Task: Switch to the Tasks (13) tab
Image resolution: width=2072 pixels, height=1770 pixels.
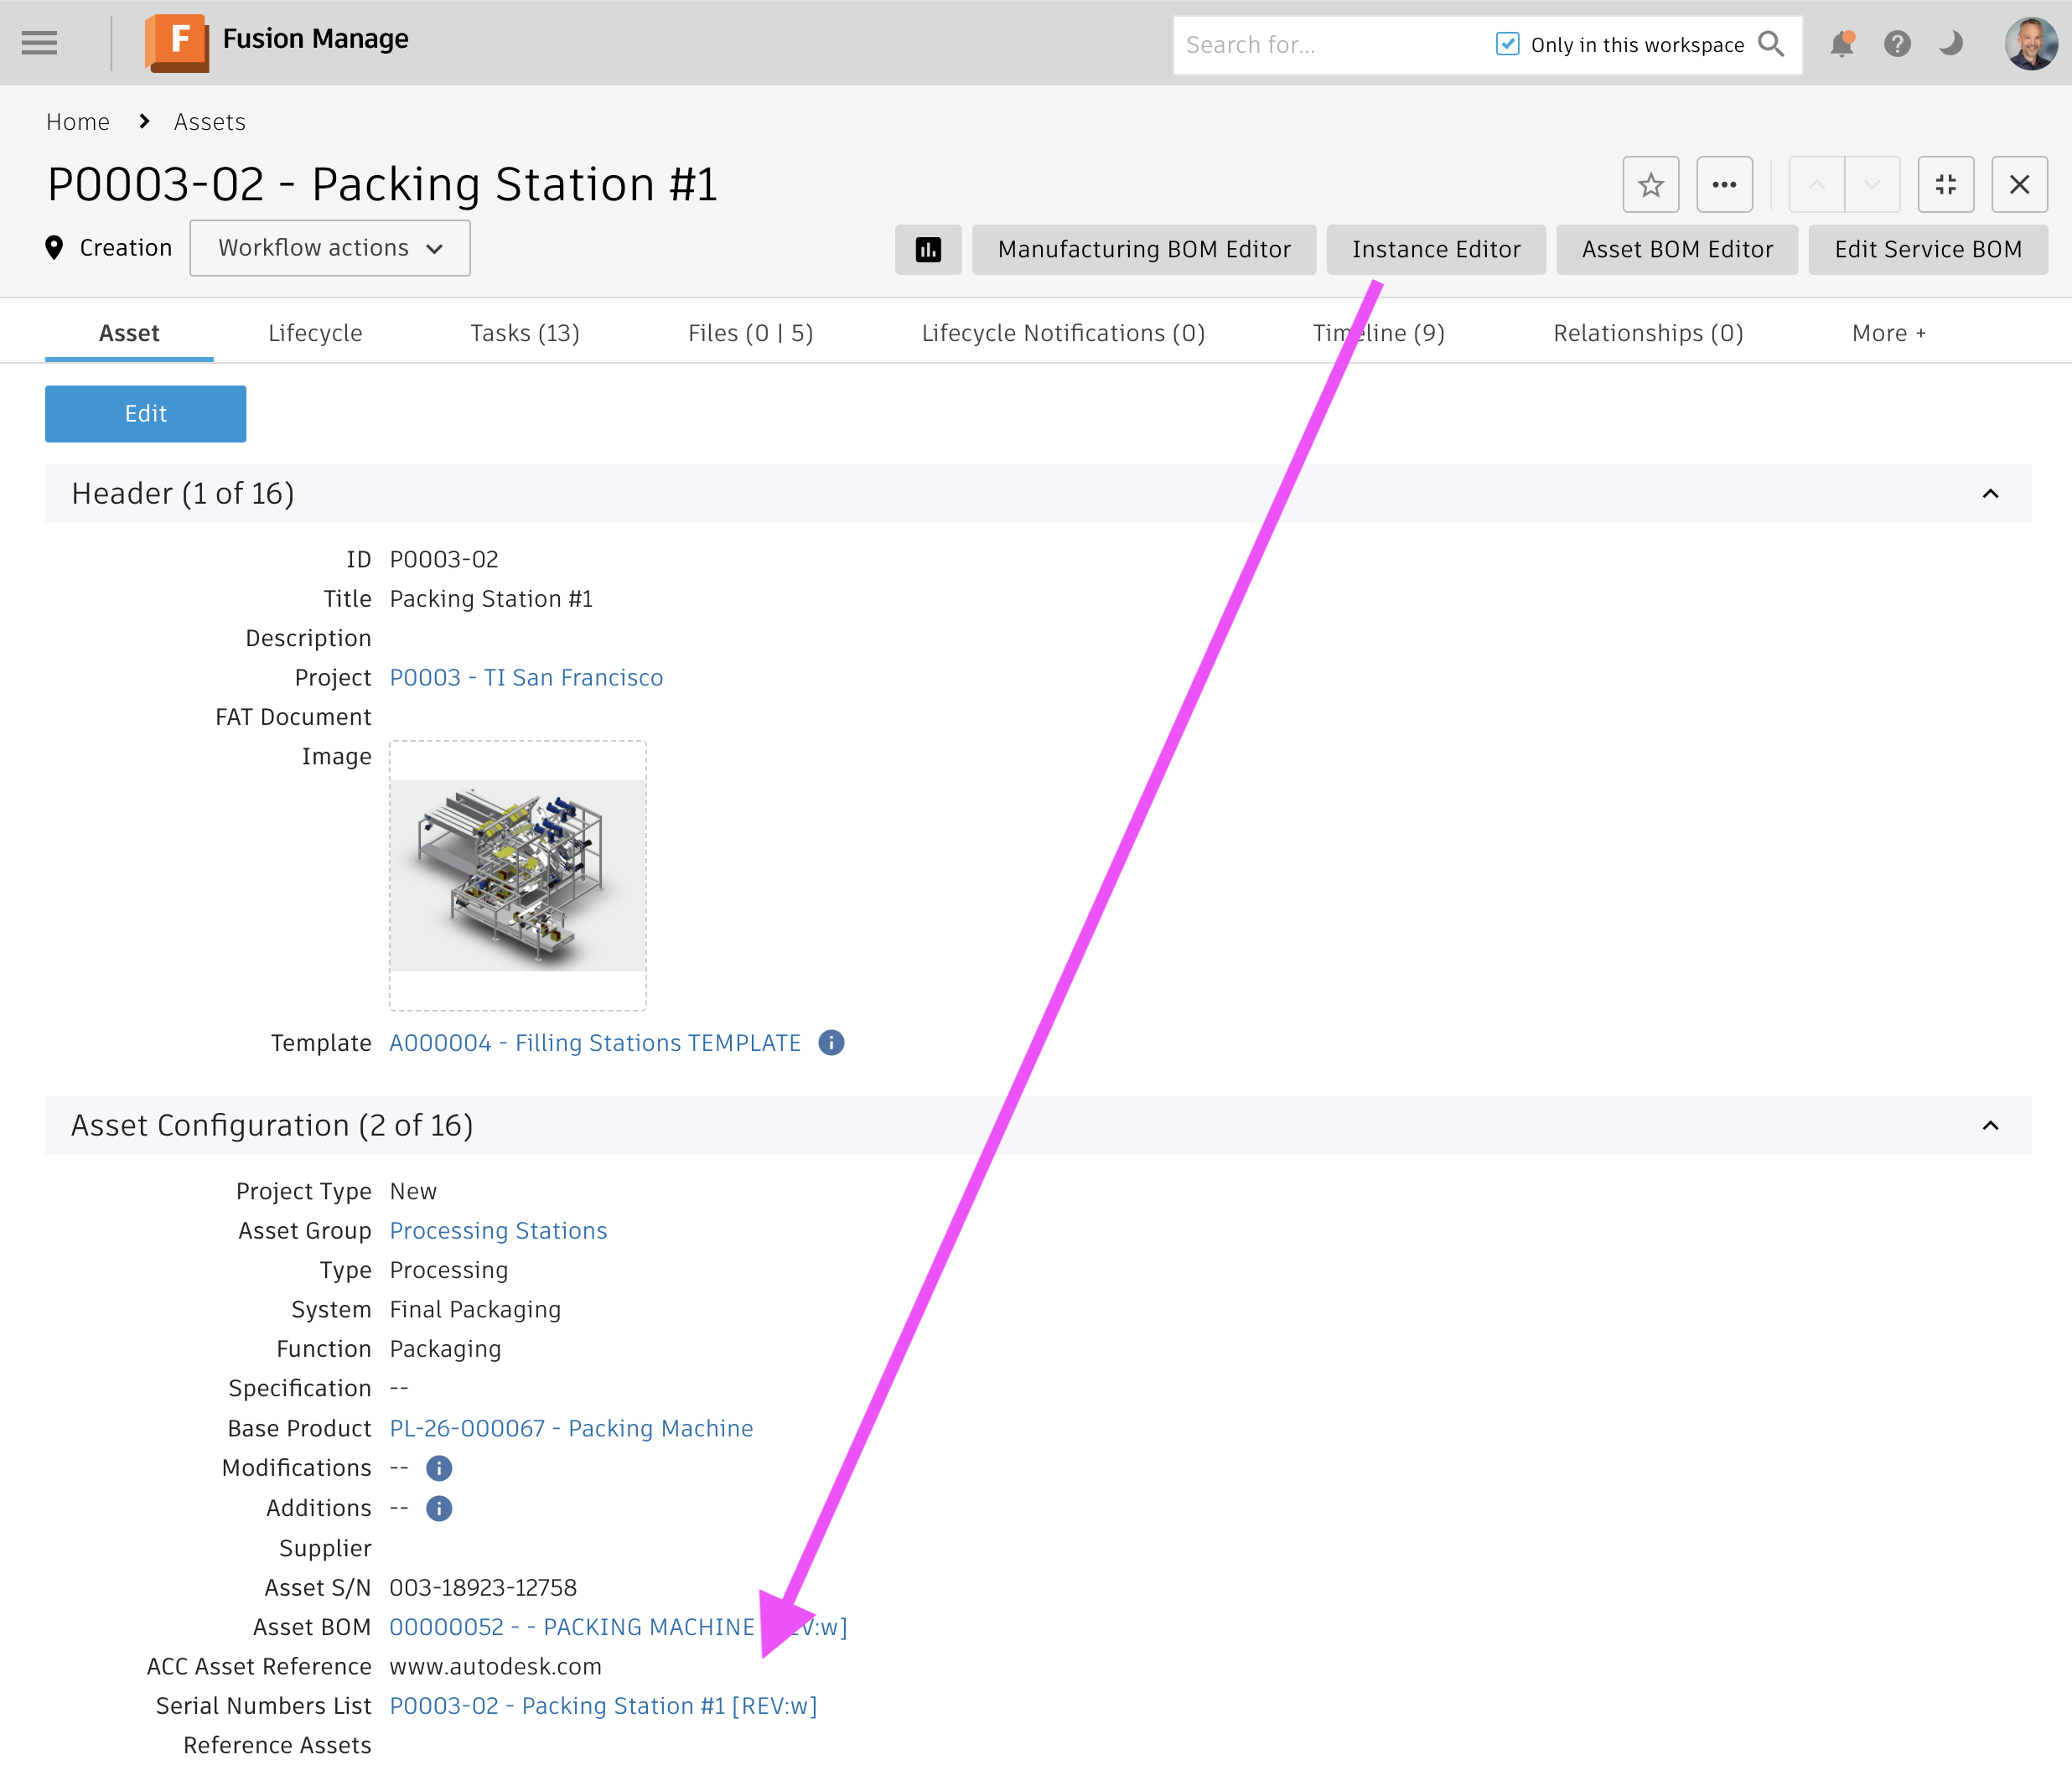Action: point(525,333)
